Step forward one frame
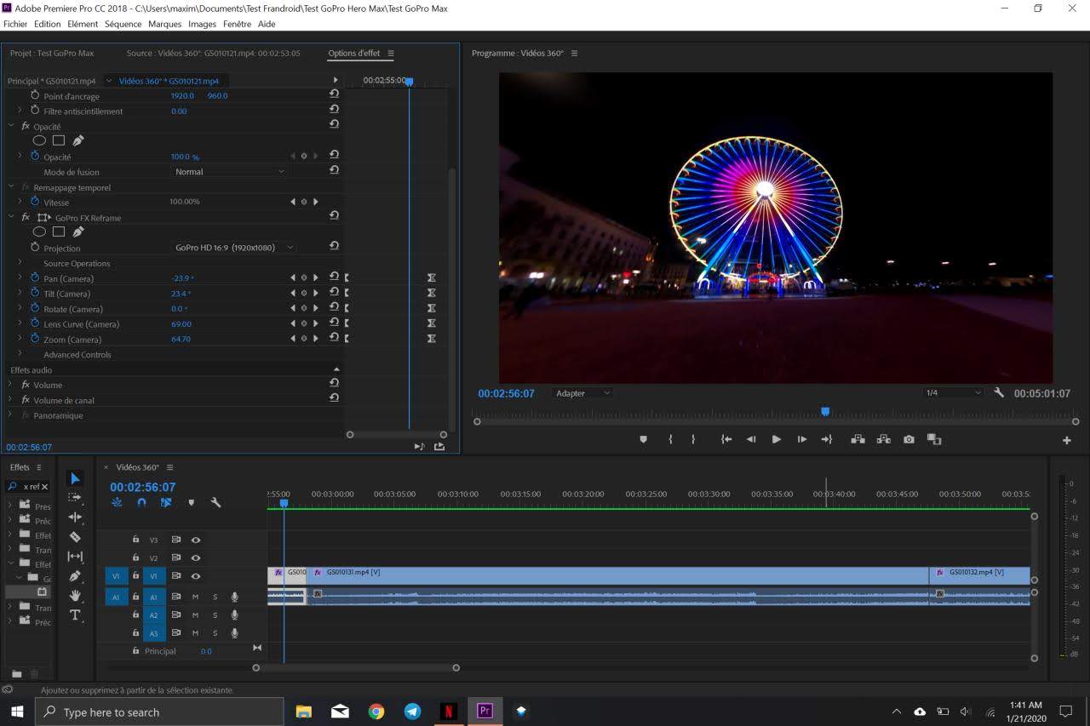The width and height of the screenshot is (1090, 726). [x=801, y=439]
